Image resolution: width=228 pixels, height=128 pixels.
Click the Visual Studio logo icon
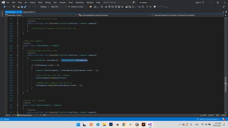(x=3, y=2)
